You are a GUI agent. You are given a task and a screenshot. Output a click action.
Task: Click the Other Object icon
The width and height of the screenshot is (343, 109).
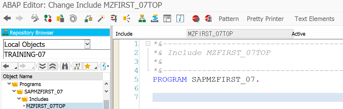60,19
